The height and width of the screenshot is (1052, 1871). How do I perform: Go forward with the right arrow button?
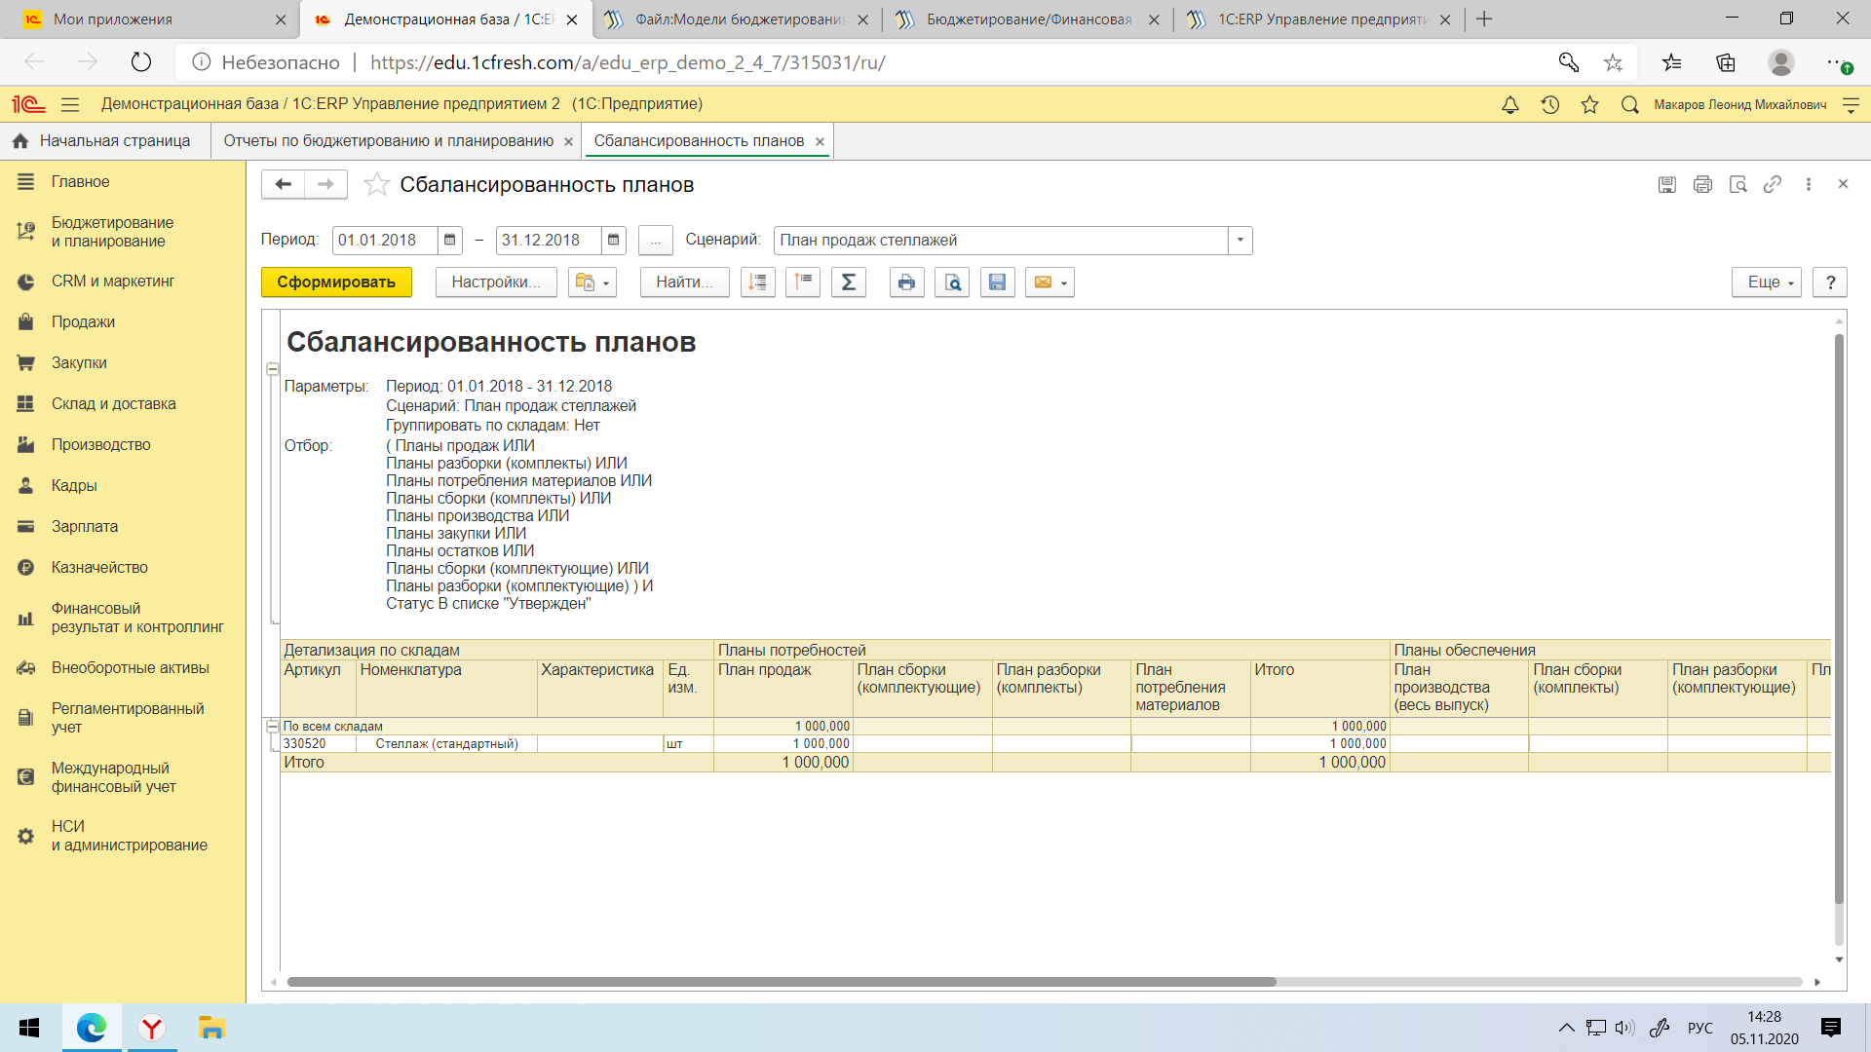click(326, 184)
